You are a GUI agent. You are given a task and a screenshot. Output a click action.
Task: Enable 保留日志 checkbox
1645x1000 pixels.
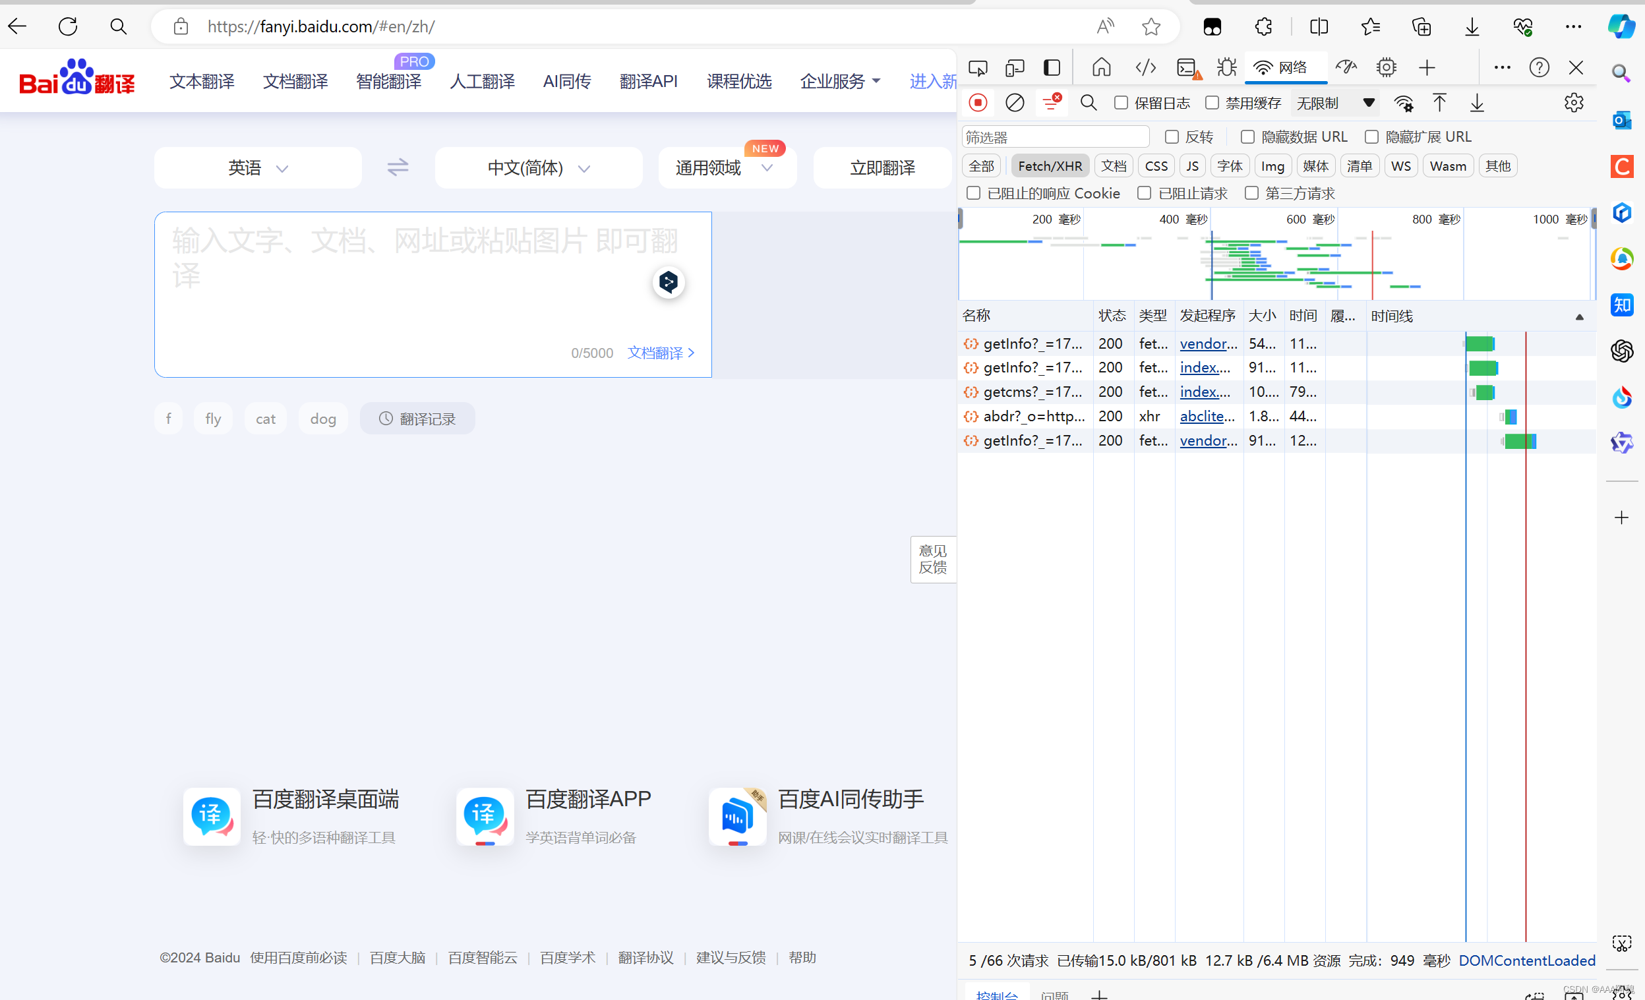point(1121,103)
